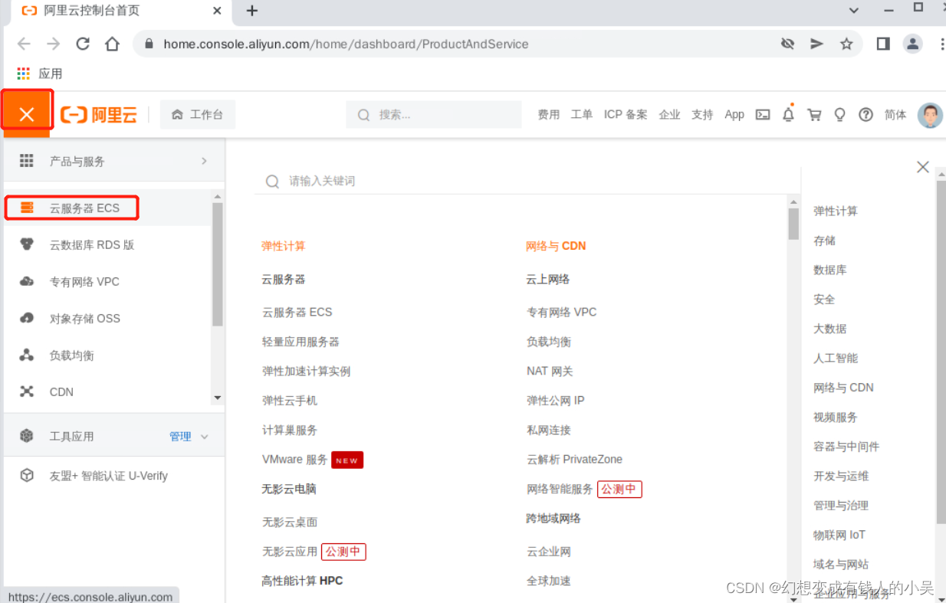This screenshot has height=603, width=946.
Task: Expand the 产品与服务 panel chevron
Action: tap(204, 161)
